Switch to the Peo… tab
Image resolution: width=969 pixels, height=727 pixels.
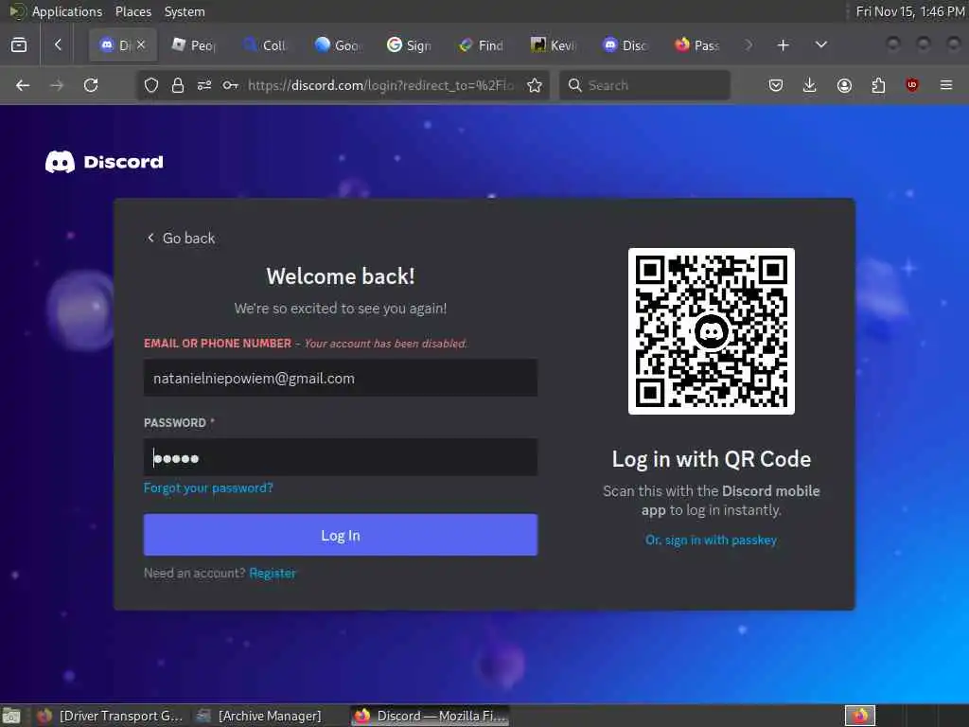tap(193, 45)
